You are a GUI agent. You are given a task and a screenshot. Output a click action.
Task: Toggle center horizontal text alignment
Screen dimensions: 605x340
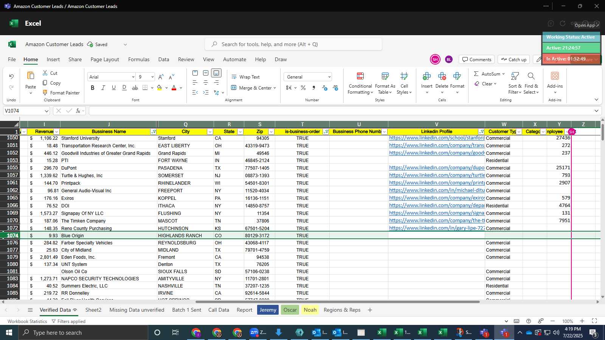206,83
